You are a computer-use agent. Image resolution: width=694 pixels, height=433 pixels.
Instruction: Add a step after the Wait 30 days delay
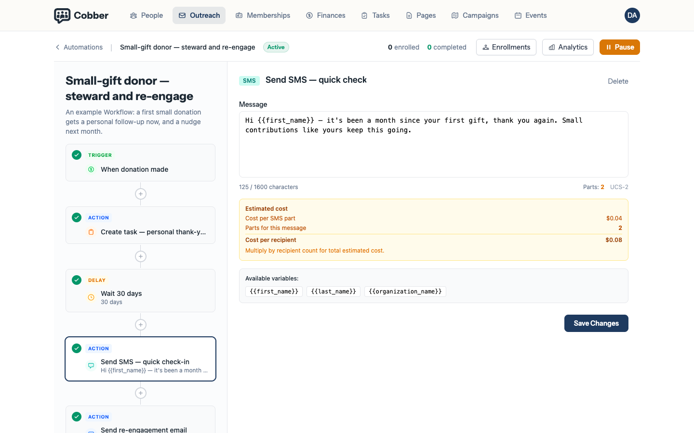click(x=141, y=325)
